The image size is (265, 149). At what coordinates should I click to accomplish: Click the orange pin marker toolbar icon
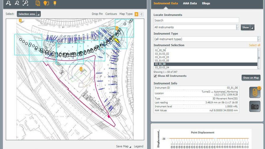click(x=54, y=3)
